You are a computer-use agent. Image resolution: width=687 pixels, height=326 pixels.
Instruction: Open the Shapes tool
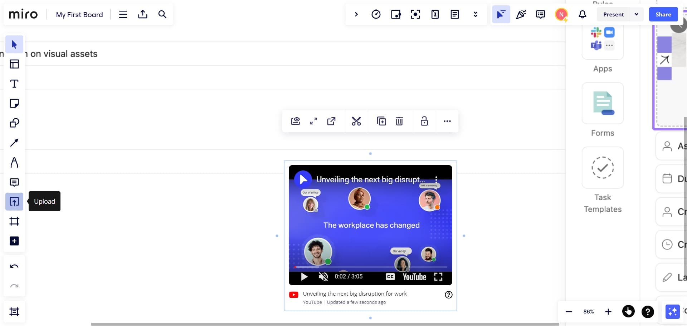click(14, 123)
